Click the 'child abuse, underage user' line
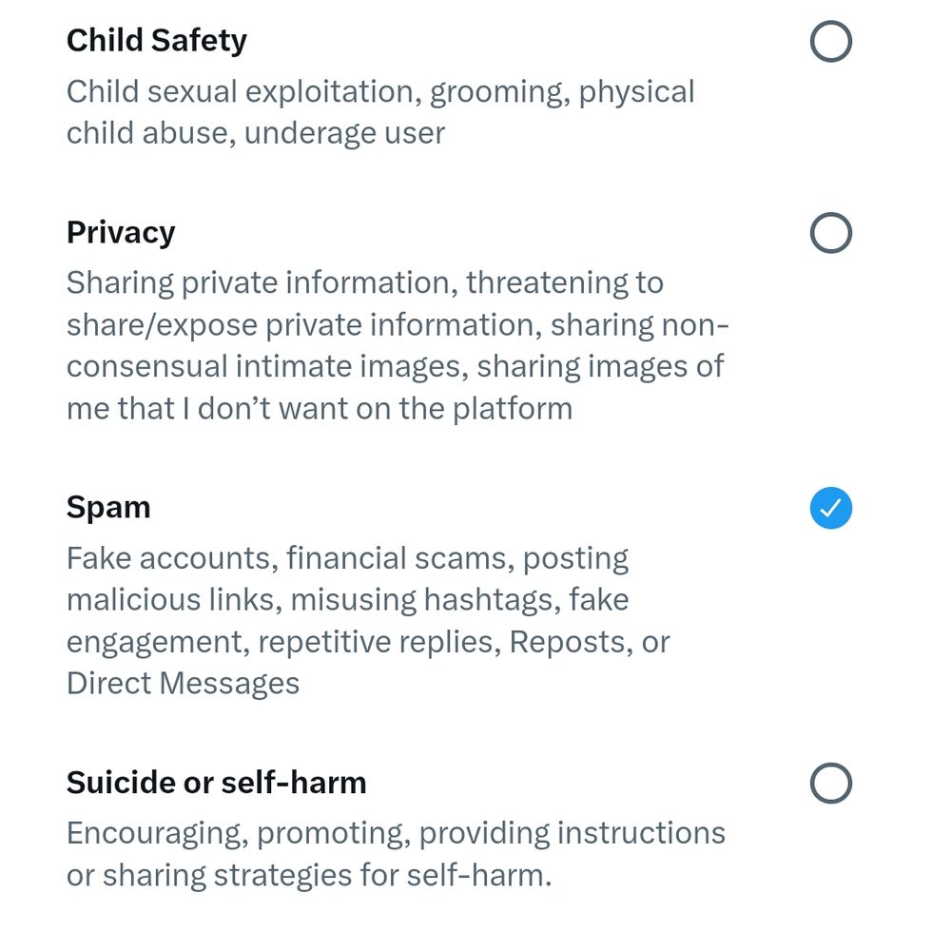Viewport: 951px width, 951px height. (x=256, y=133)
